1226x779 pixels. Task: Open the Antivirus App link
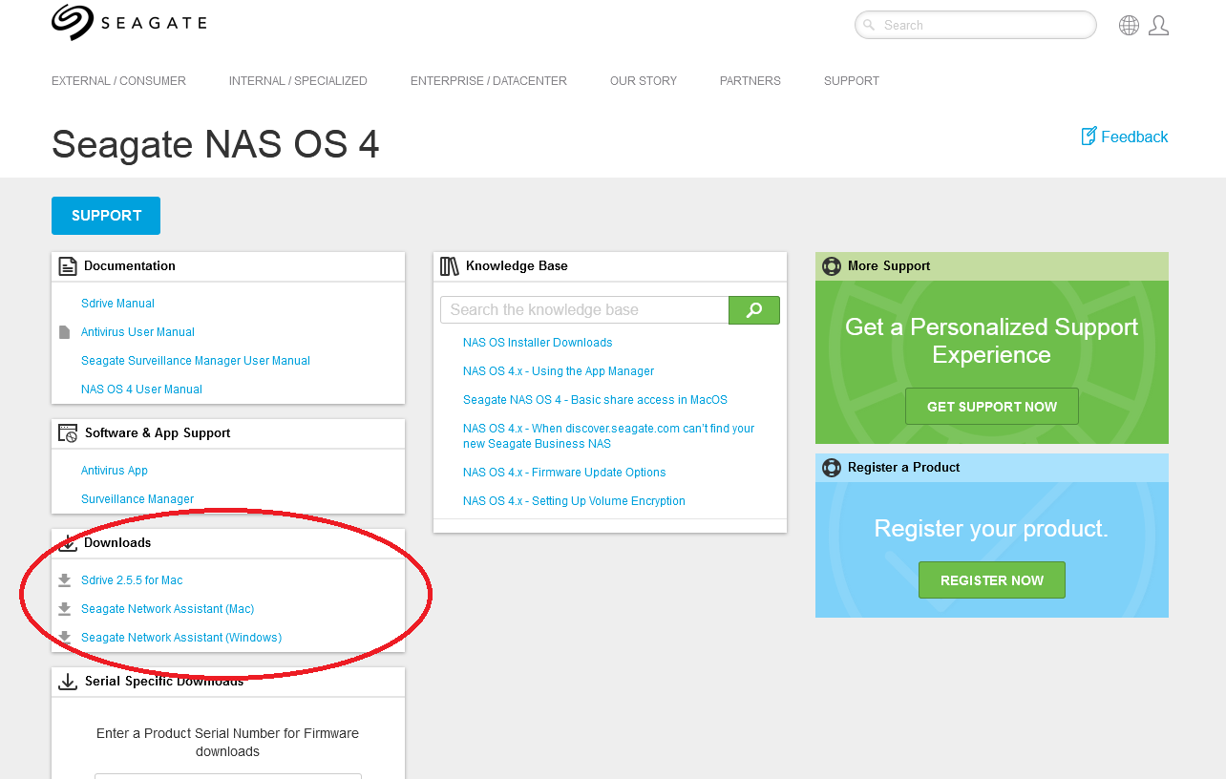[115, 471]
